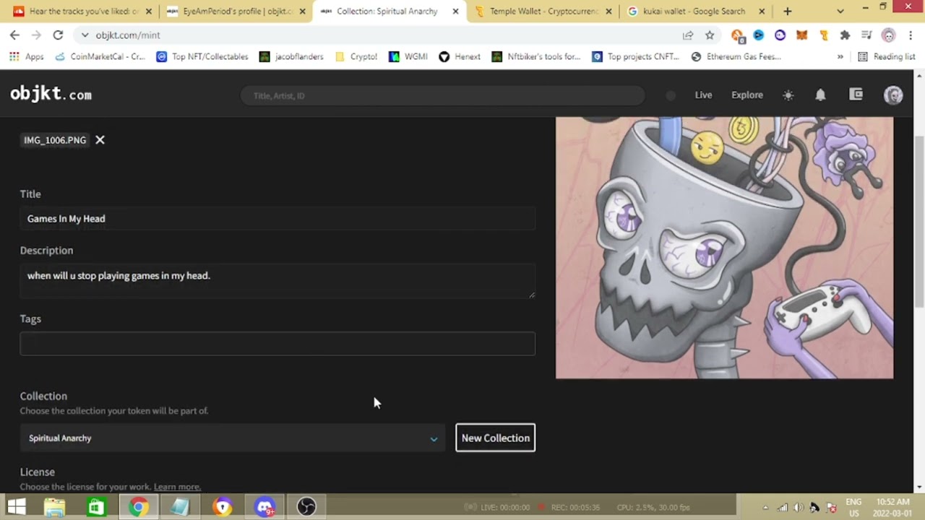Open the Temple Wallet extension icon

tap(823, 35)
